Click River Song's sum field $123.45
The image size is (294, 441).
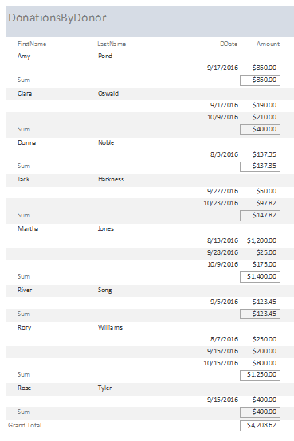[x=260, y=314]
